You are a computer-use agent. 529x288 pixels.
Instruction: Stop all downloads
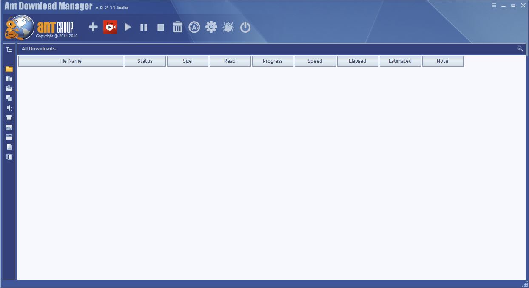coord(160,27)
